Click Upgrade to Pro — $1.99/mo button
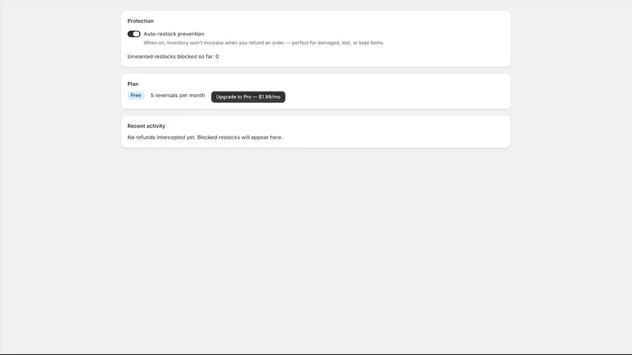 [x=248, y=96]
